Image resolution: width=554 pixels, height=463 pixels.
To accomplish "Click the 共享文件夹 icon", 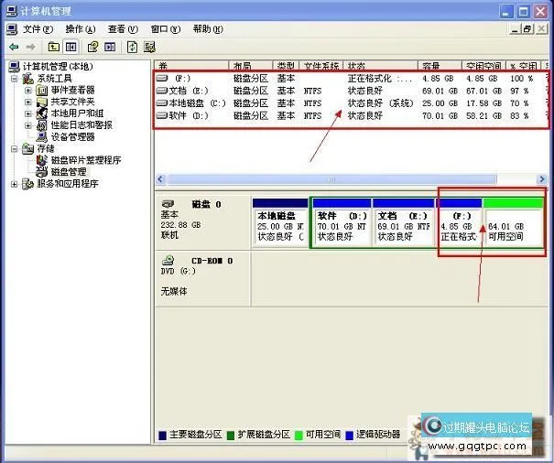I will tap(42, 102).
